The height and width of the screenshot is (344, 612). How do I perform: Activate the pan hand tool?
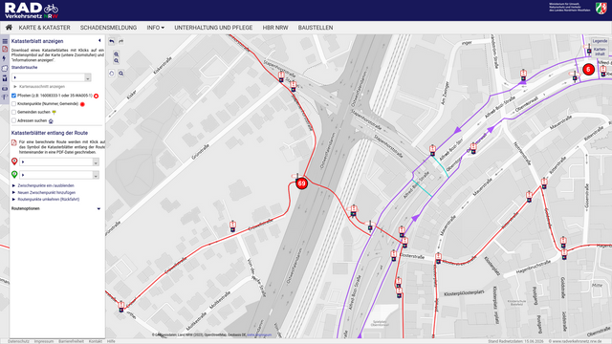(x=112, y=73)
